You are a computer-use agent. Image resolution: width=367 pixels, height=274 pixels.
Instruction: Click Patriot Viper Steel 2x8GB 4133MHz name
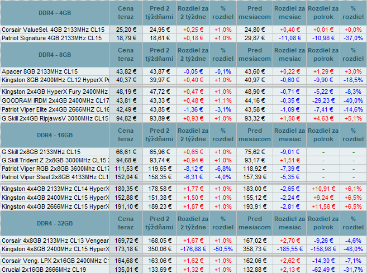pos(55,177)
